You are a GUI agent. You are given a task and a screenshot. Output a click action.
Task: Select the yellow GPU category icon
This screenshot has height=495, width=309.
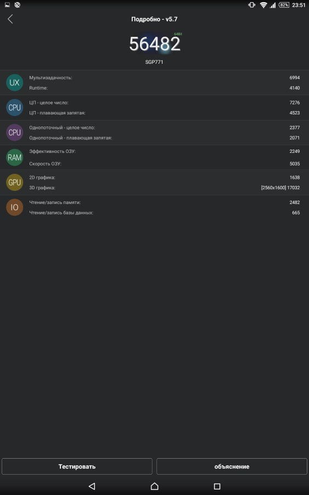[x=14, y=183]
